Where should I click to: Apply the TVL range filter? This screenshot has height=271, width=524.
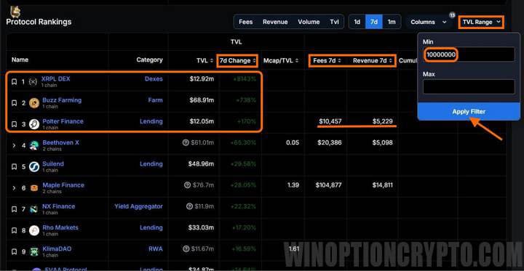tap(469, 111)
